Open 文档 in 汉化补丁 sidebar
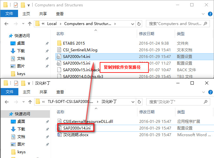Image resolution: width=214 pixels, height=158 pixels. [21, 136]
